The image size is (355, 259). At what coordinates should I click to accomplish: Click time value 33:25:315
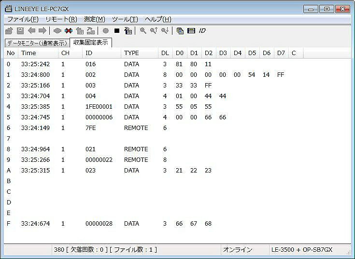(x=35, y=171)
